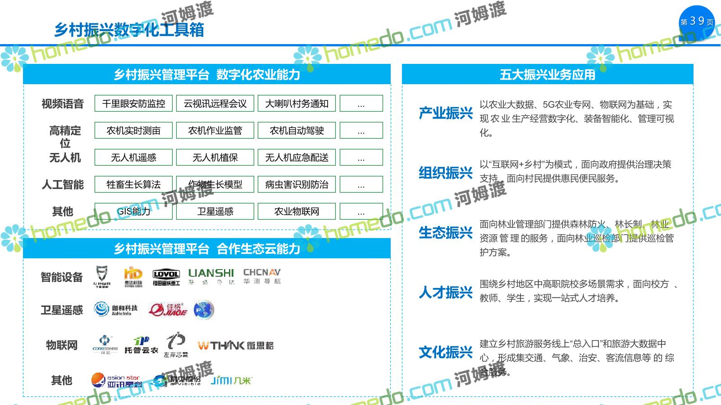Click the page 39 badge
Viewport: 721px width, 405px height.
pyautogui.click(x=697, y=22)
